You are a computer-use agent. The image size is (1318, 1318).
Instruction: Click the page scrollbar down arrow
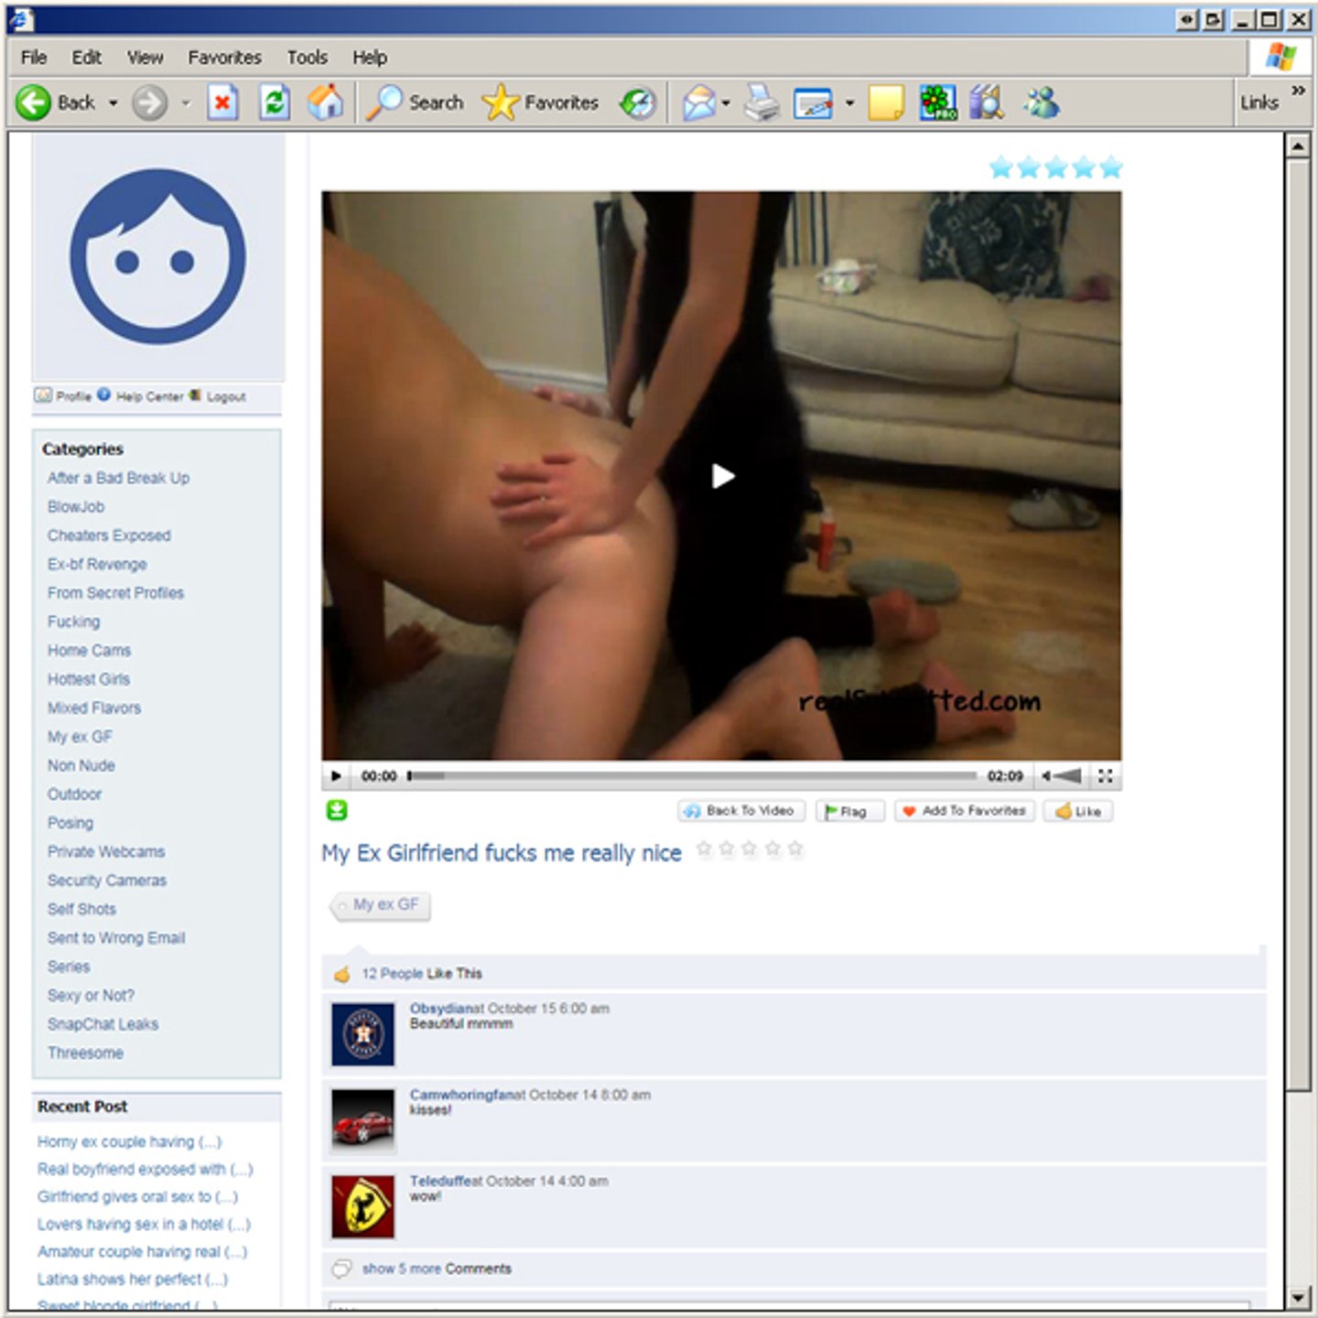point(1298,1298)
